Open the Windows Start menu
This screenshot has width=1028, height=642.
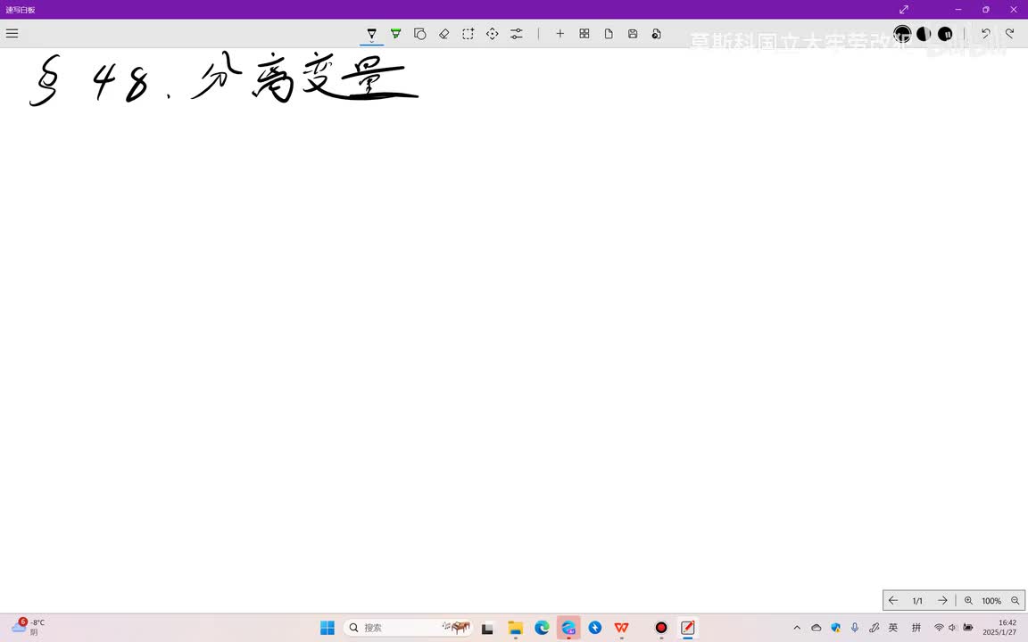[x=327, y=628]
